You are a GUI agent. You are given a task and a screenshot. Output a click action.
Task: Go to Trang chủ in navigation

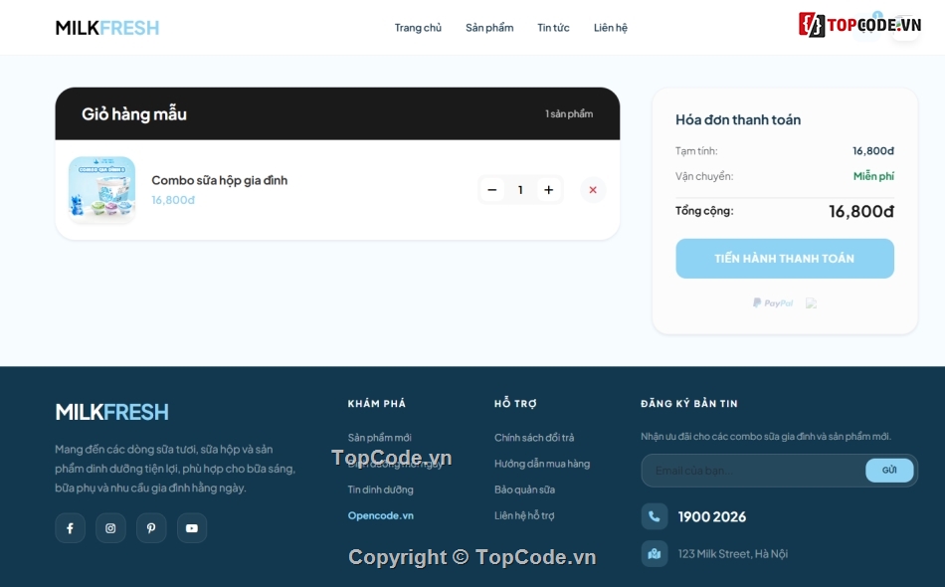418,28
